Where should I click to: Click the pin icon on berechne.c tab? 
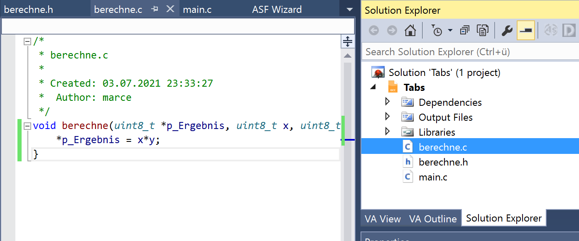coord(155,9)
